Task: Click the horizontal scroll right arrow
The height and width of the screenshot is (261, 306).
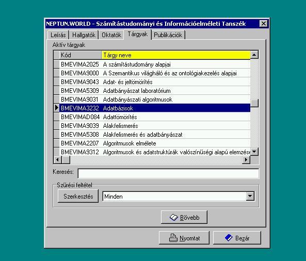Action: (246, 160)
